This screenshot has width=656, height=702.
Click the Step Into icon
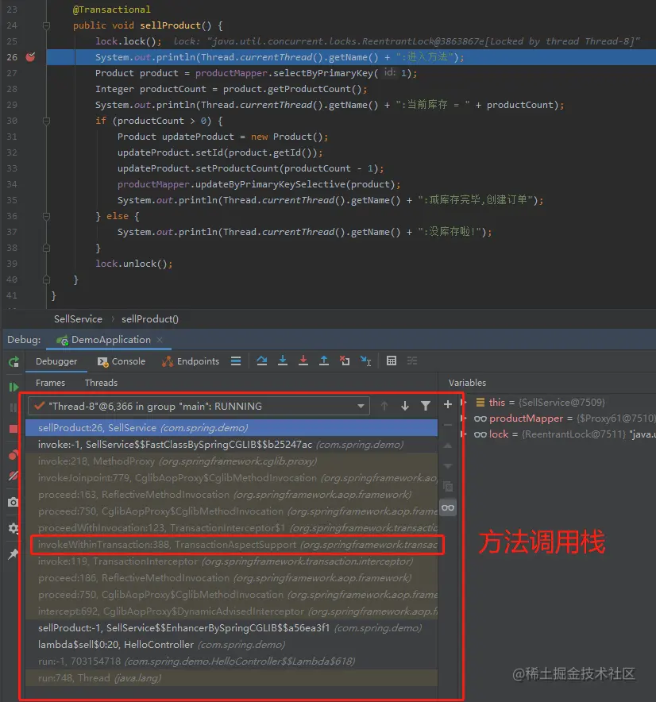tap(283, 361)
